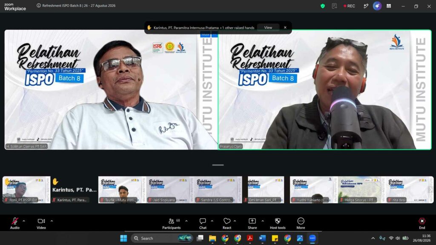
Task: Open the clock and date 11:36
Action: 422,238
